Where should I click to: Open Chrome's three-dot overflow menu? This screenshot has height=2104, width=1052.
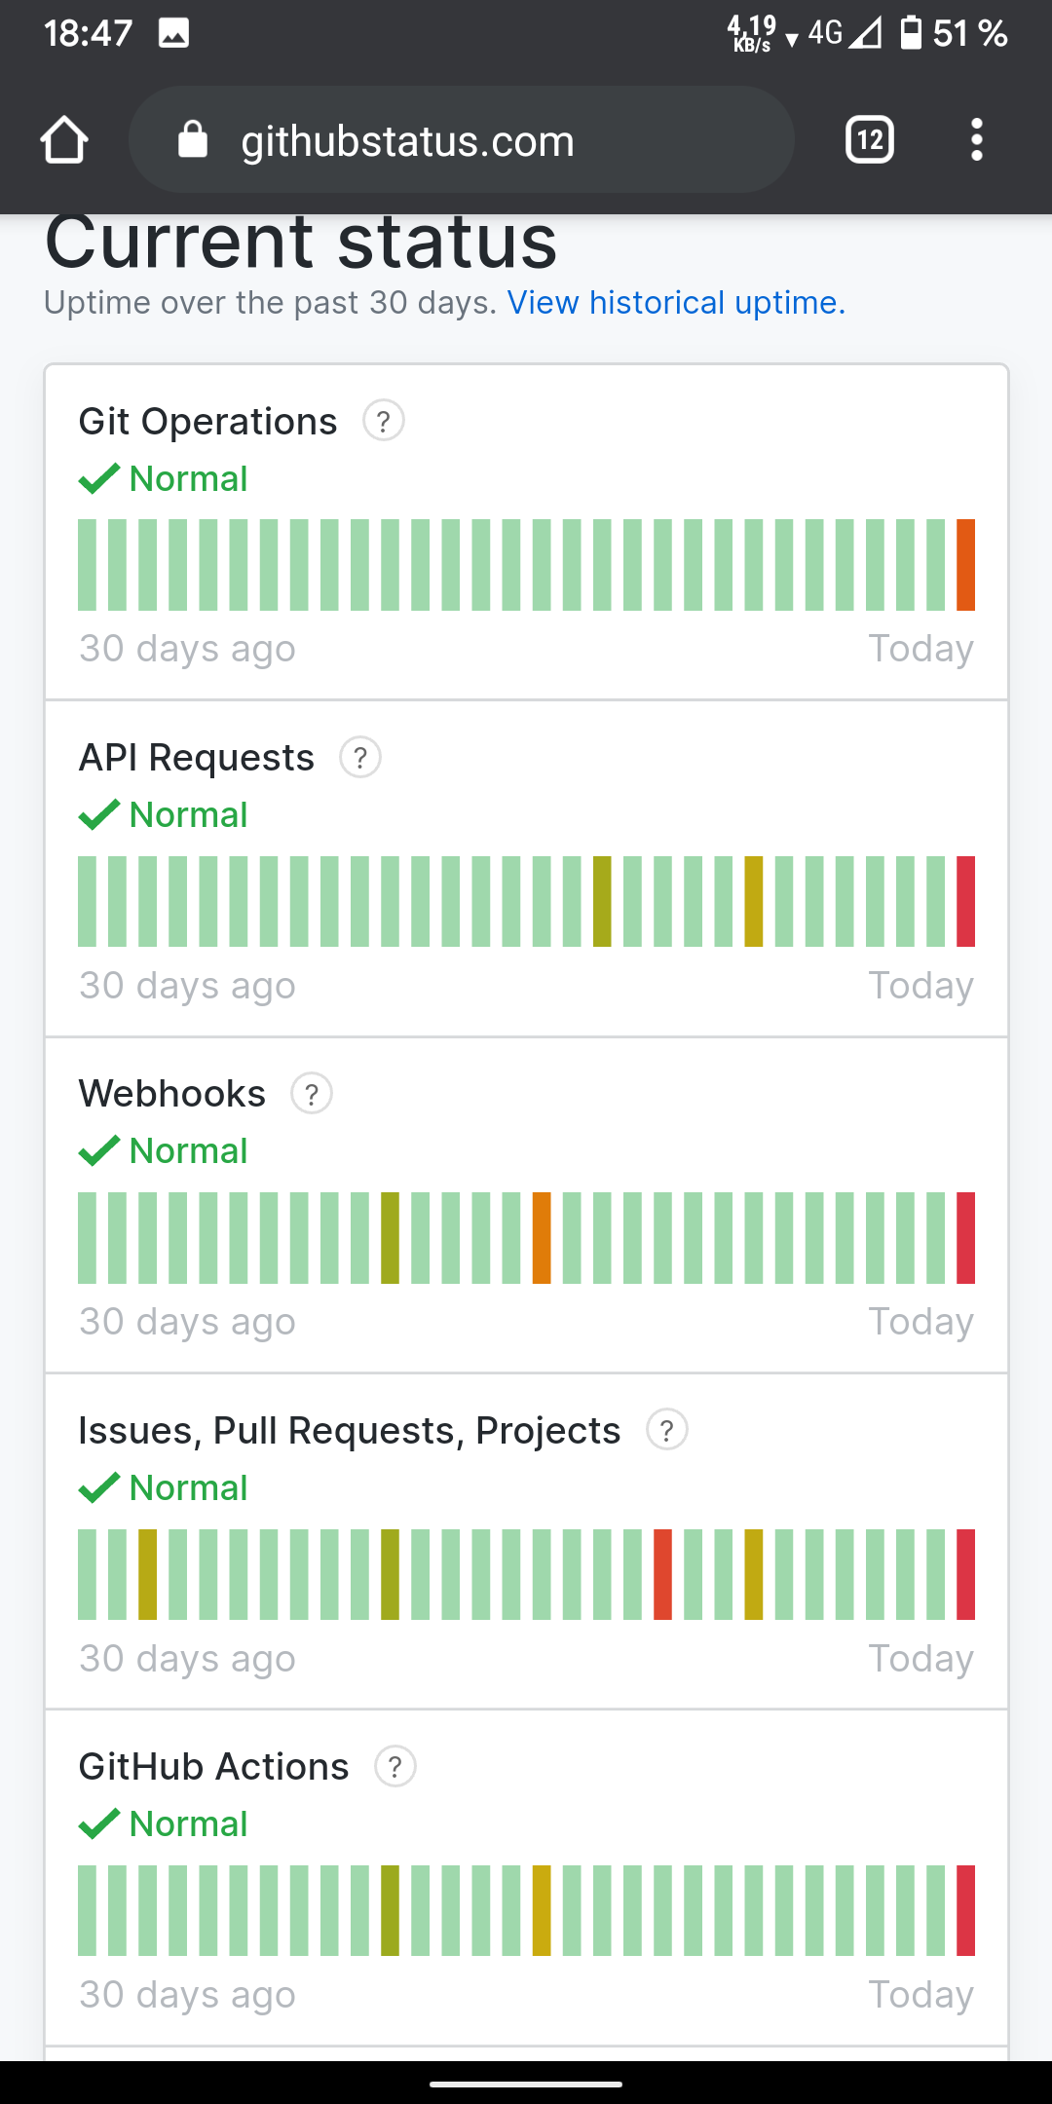[977, 139]
